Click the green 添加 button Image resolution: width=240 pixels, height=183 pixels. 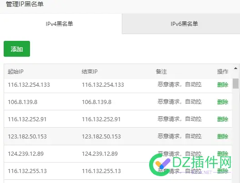click(17, 49)
